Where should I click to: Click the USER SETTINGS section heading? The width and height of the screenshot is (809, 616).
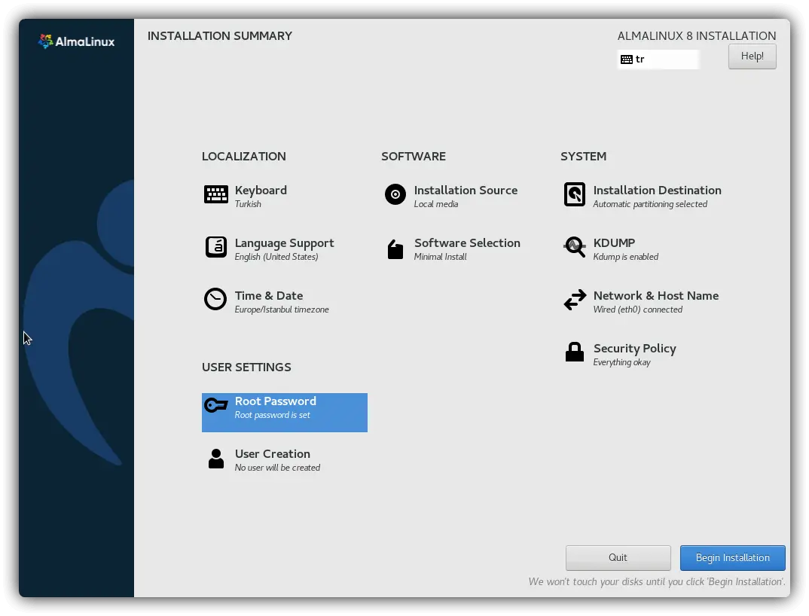click(x=246, y=367)
